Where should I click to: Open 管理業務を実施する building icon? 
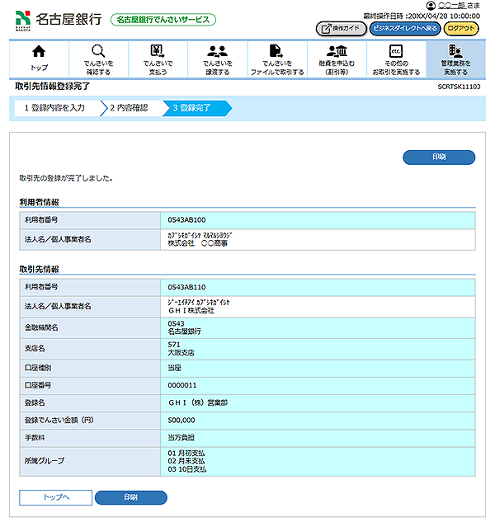[x=455, y=52]
